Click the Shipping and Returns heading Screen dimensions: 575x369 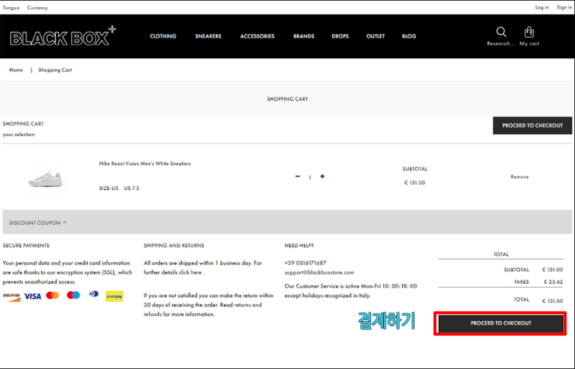pyautogui.click(x=174, y=245)
